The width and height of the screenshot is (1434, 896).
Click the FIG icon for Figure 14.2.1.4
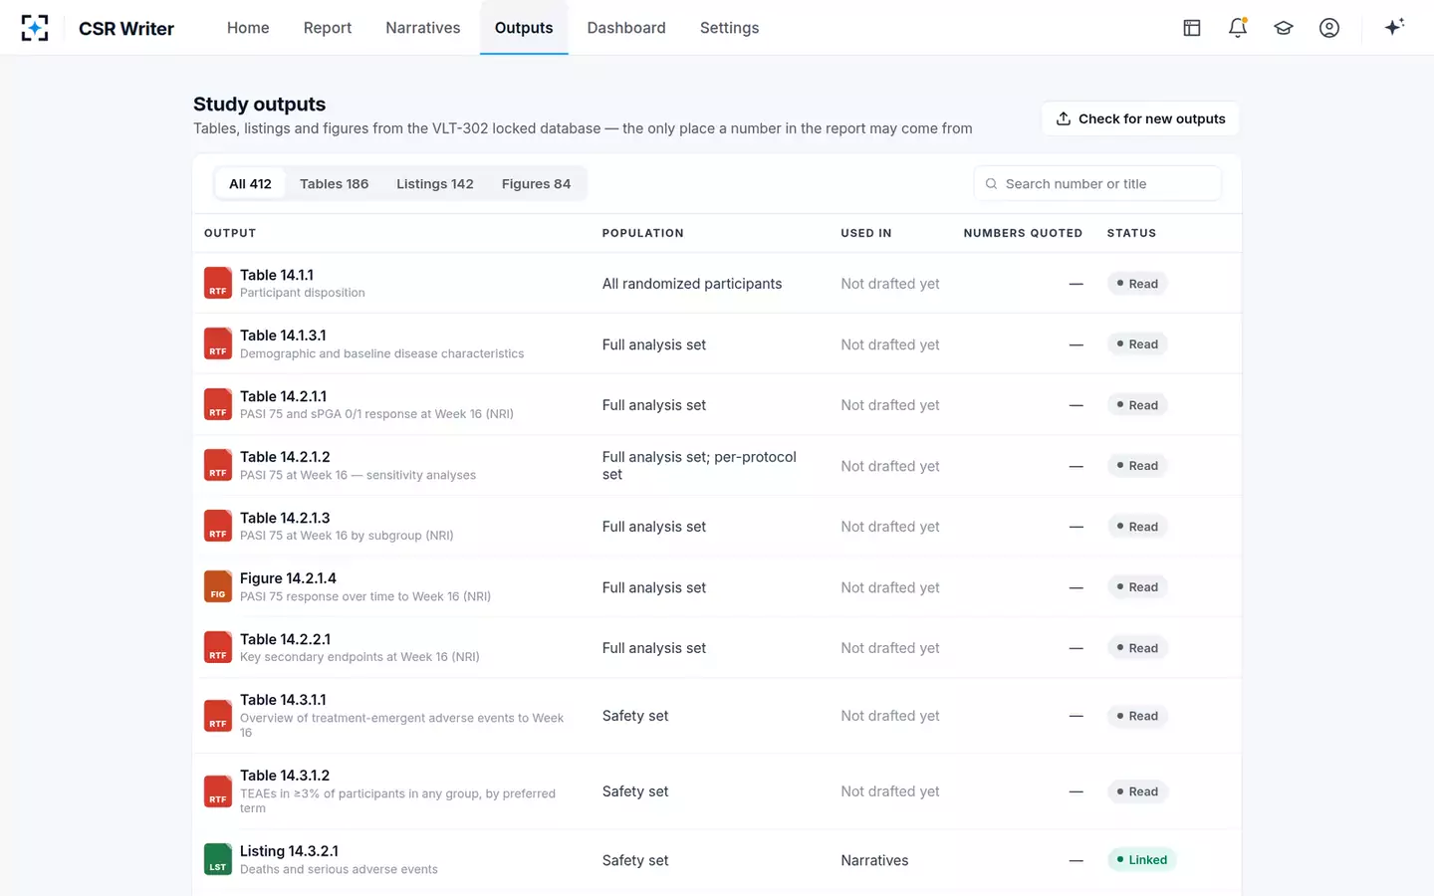coord(218,586)
